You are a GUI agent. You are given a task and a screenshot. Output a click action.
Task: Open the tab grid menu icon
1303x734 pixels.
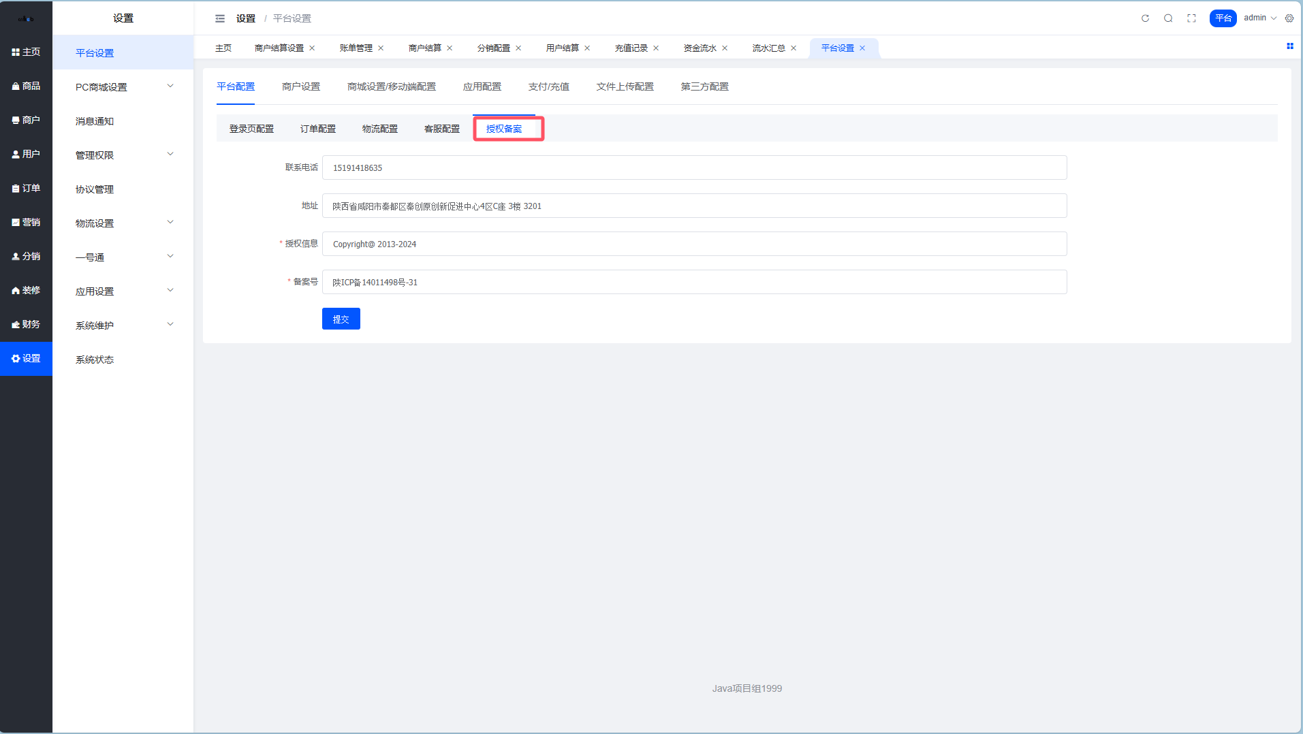(1289, 46)
